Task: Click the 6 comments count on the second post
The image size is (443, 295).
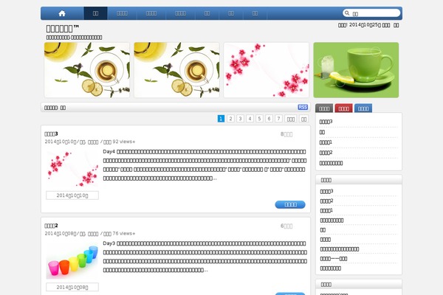Action: (286, 226)
